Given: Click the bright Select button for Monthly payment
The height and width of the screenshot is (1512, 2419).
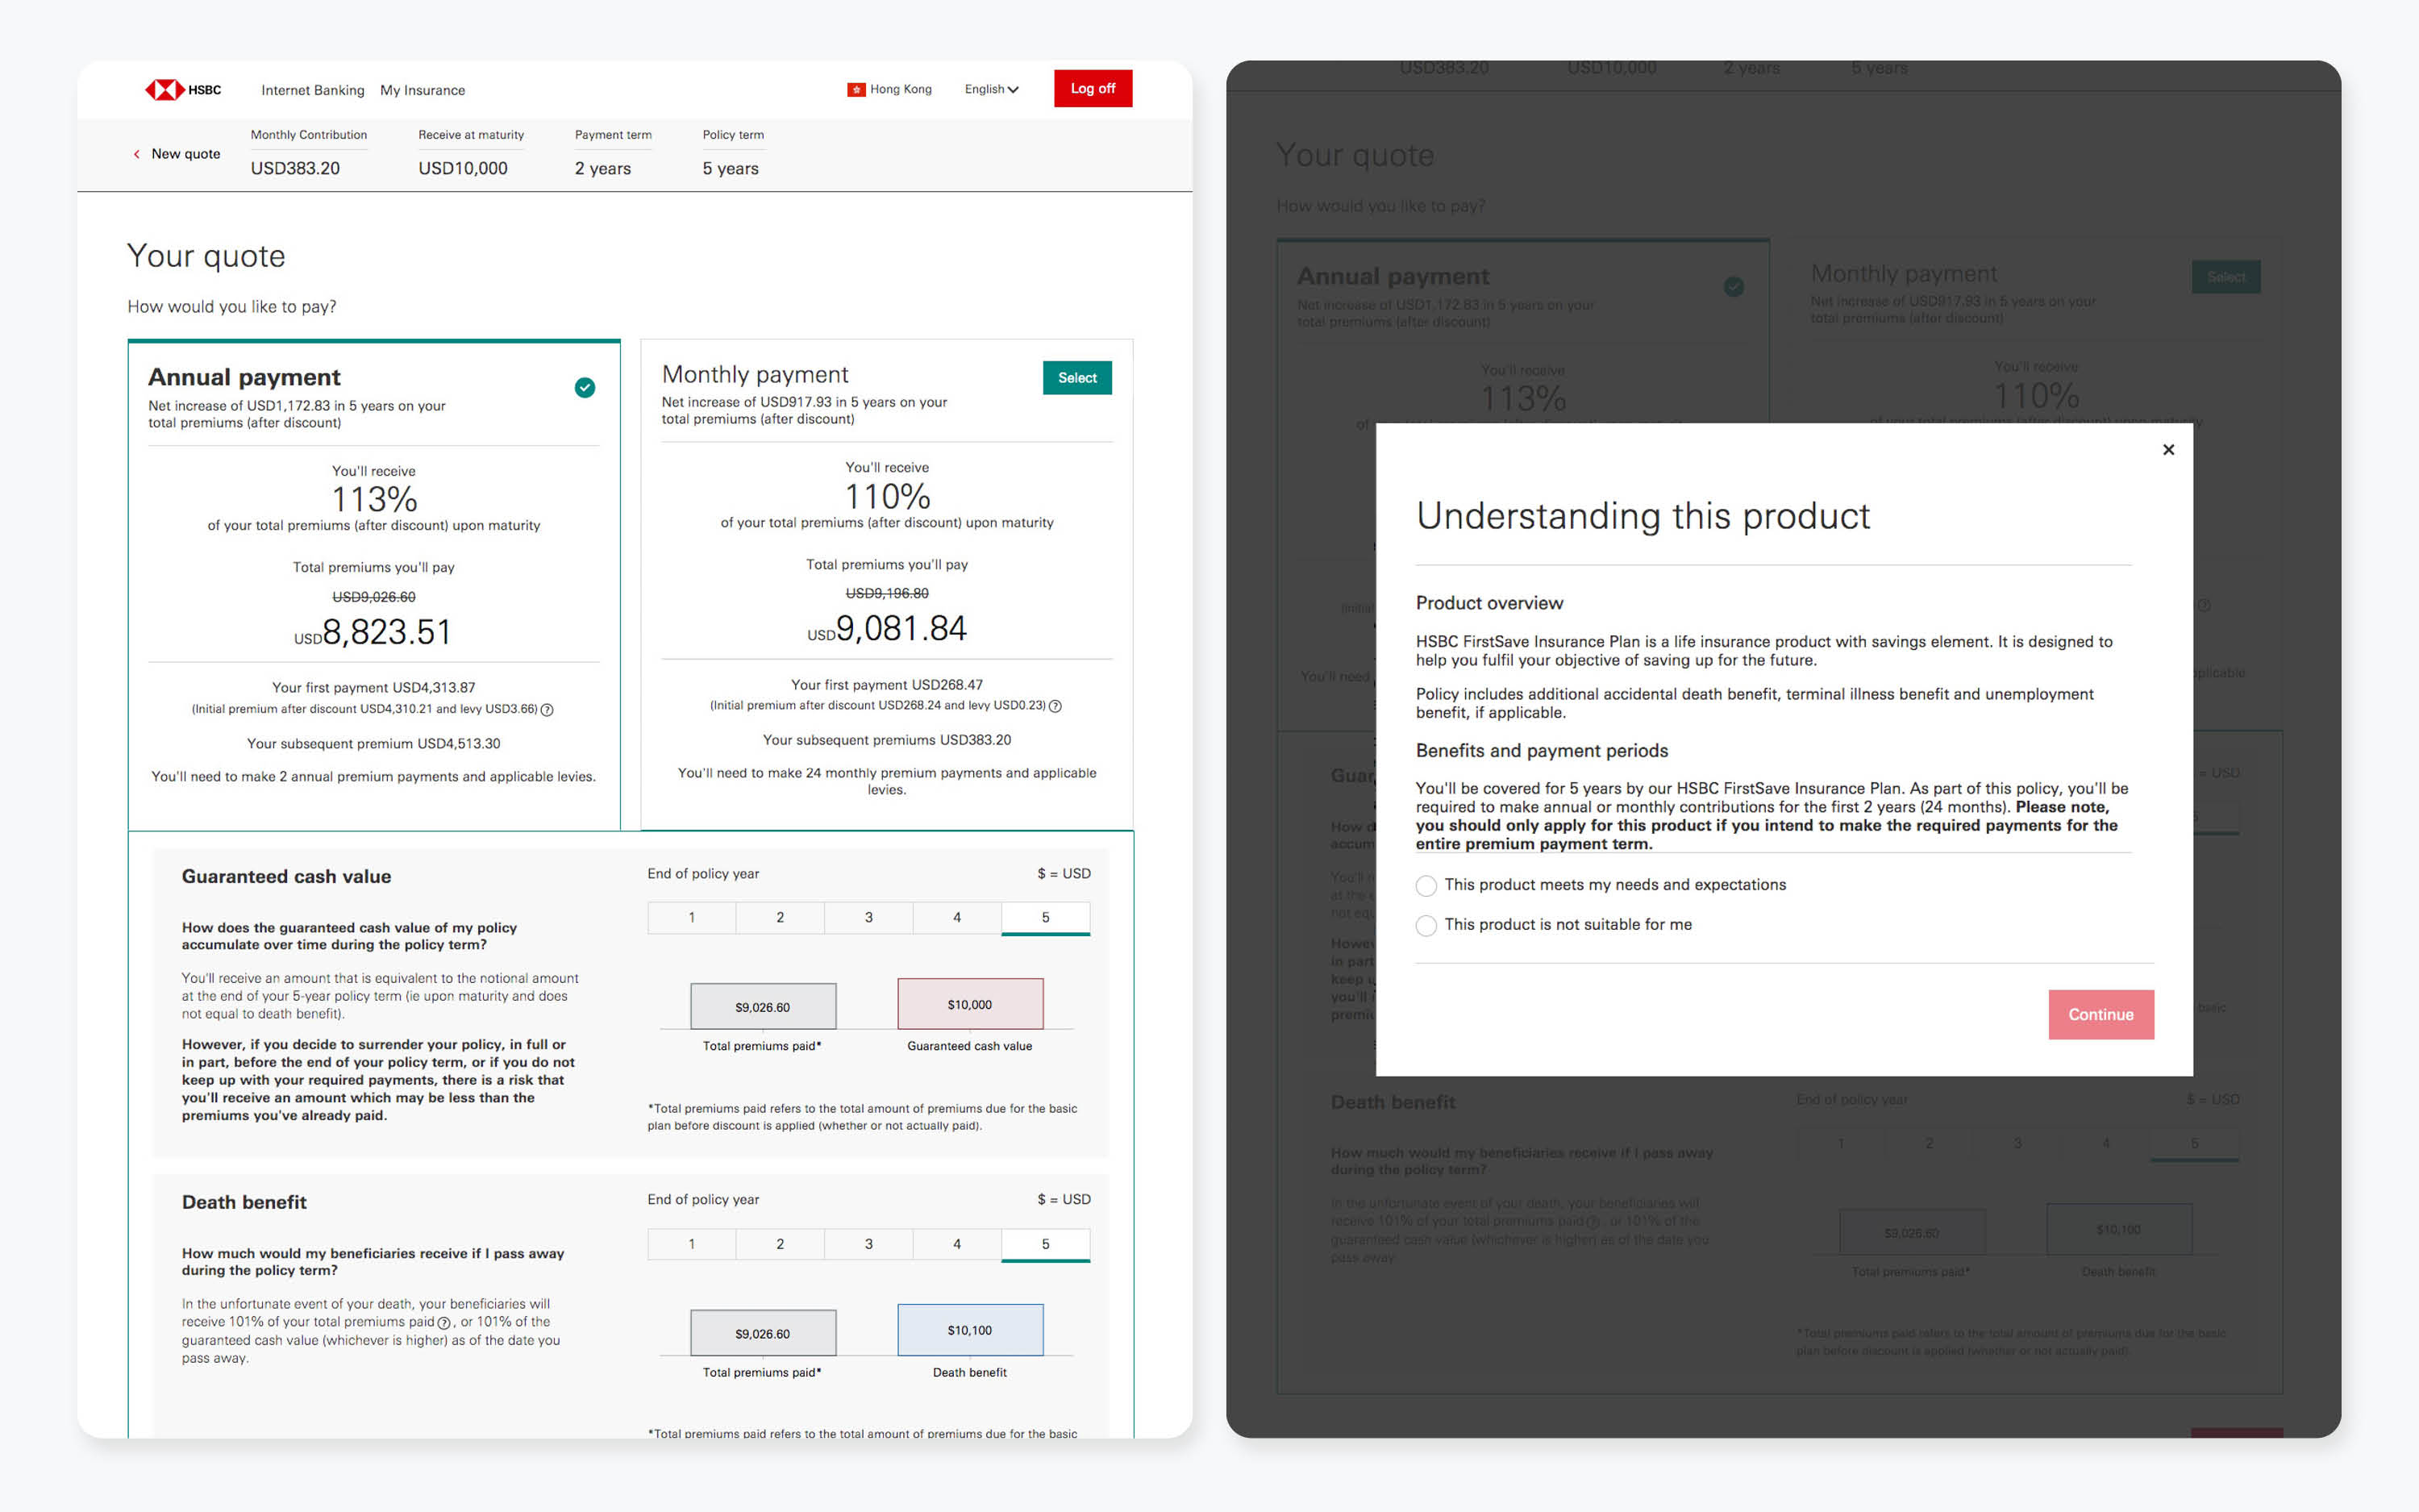Looking at the screenshot, I should pos(1077,378).
